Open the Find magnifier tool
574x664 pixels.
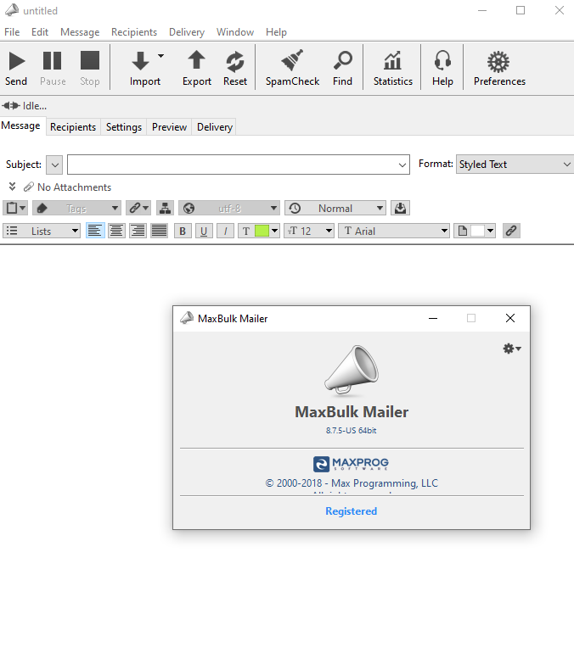[342, 68]
